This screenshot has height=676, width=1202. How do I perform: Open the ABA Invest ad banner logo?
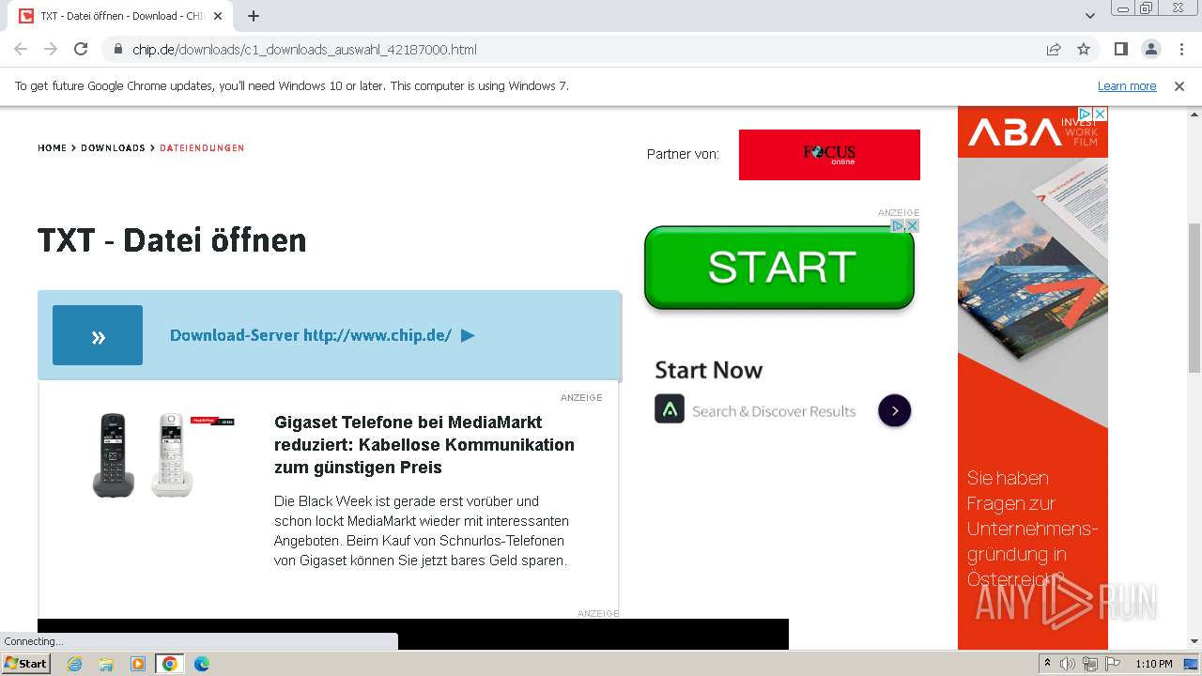pyautogui.click(x=1033, y=131)
